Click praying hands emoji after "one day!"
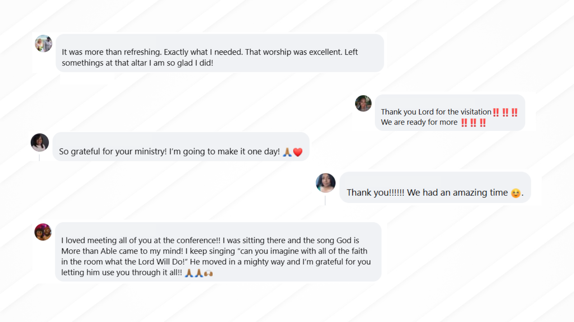This screenshot has width=574, height=322. coord(287,152)
